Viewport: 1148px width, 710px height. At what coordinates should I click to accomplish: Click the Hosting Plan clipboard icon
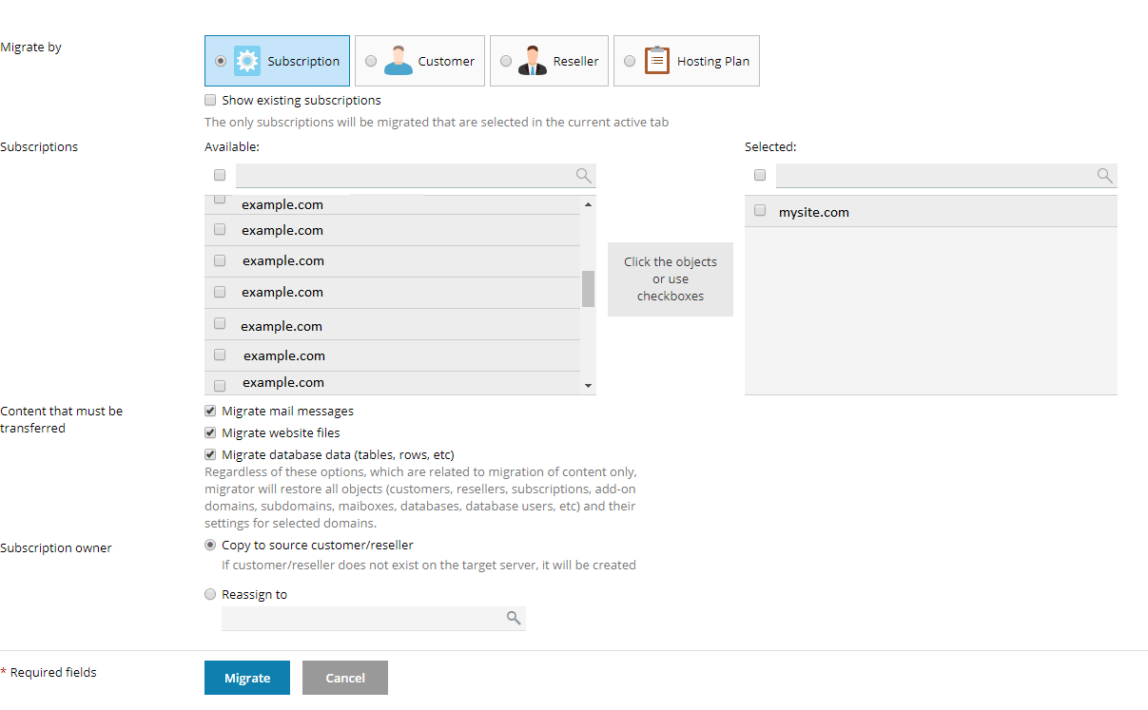pos(656,60)
